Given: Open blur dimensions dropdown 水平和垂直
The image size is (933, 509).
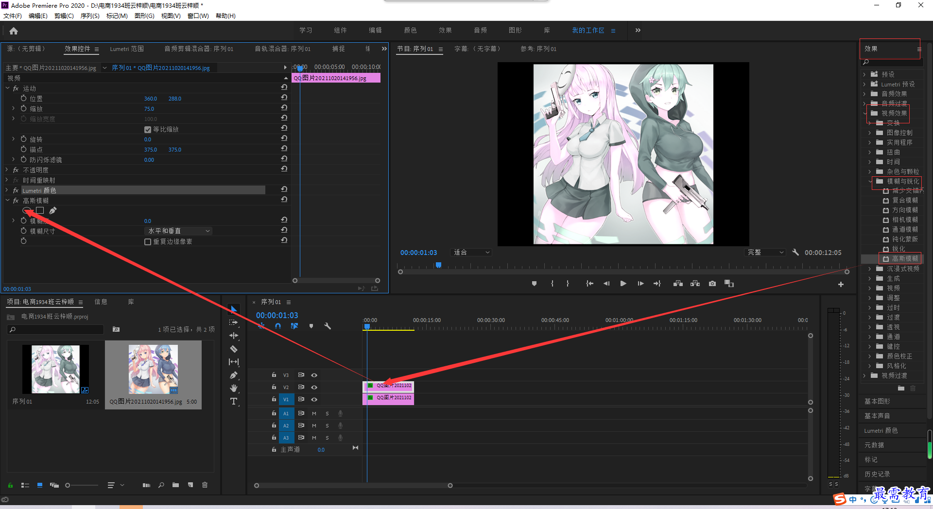Looking at the screenshot, I should [179, 231].
